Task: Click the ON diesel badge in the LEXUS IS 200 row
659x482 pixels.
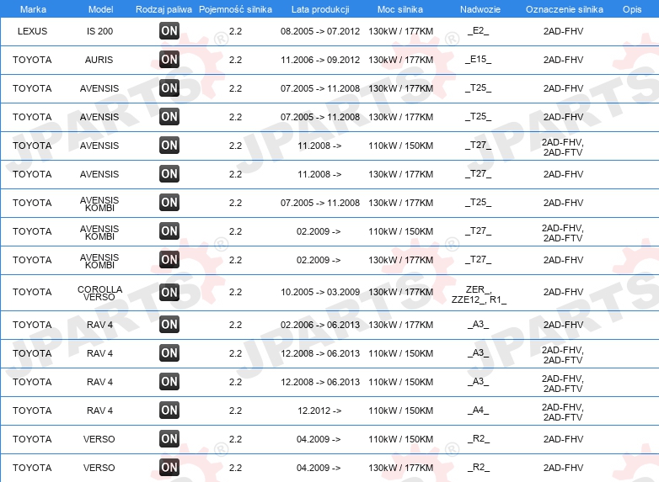Action: 169,30
